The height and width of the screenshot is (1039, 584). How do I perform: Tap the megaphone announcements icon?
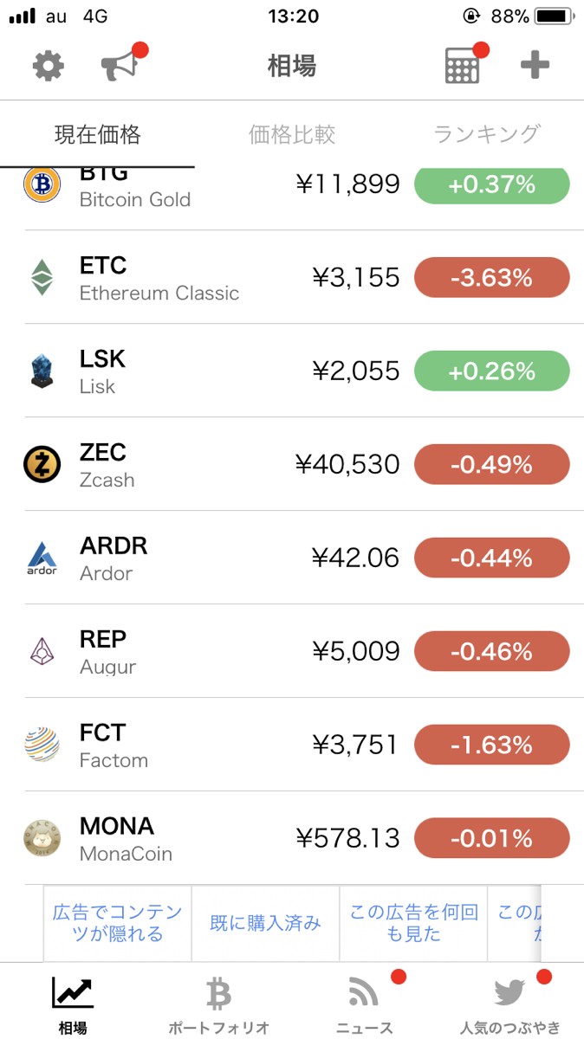(120, 66)
